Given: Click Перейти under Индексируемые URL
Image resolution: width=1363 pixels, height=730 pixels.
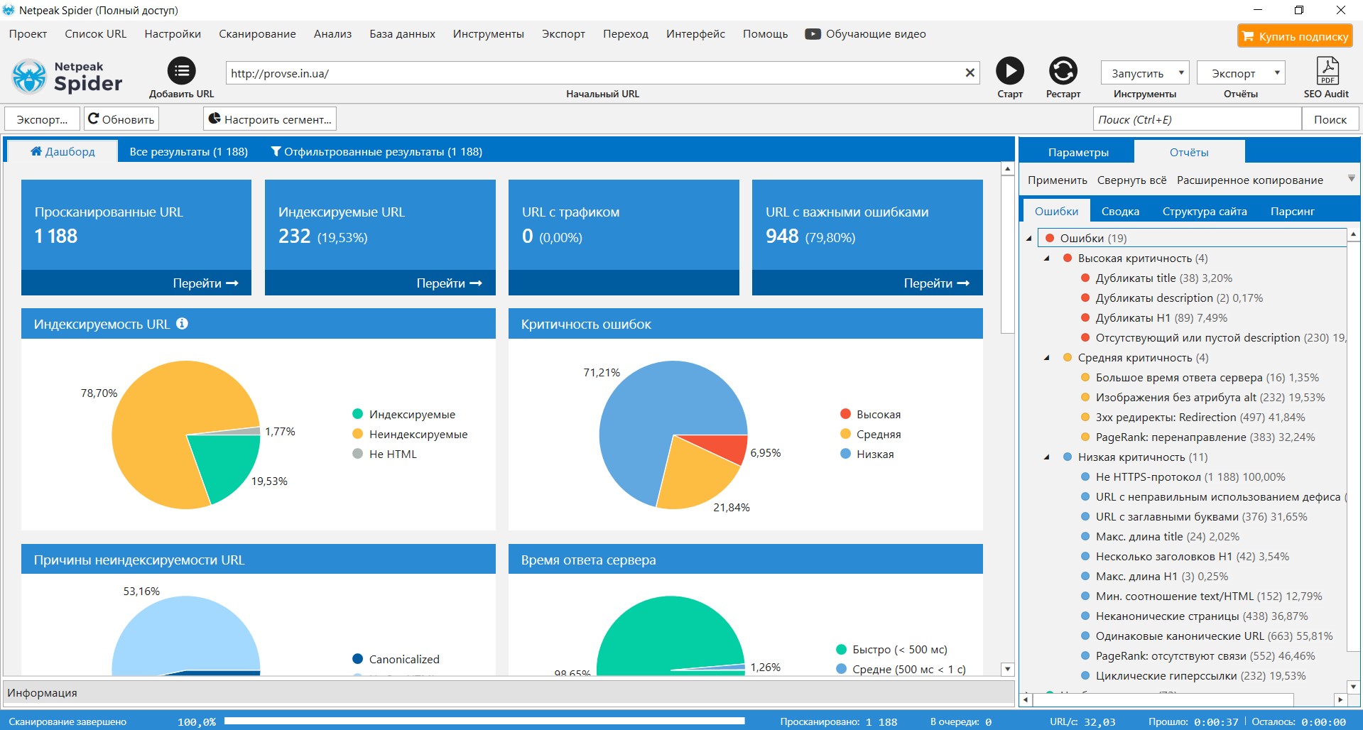Looking at the screenshot, I should [449, 283].
